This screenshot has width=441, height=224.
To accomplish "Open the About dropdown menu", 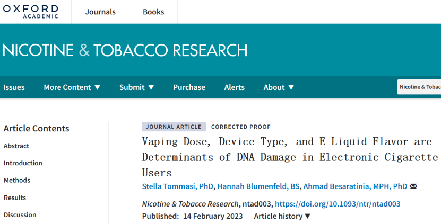I will 279,87.
